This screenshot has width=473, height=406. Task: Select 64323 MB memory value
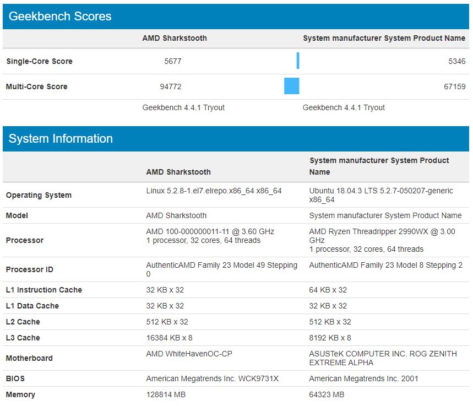327,394
